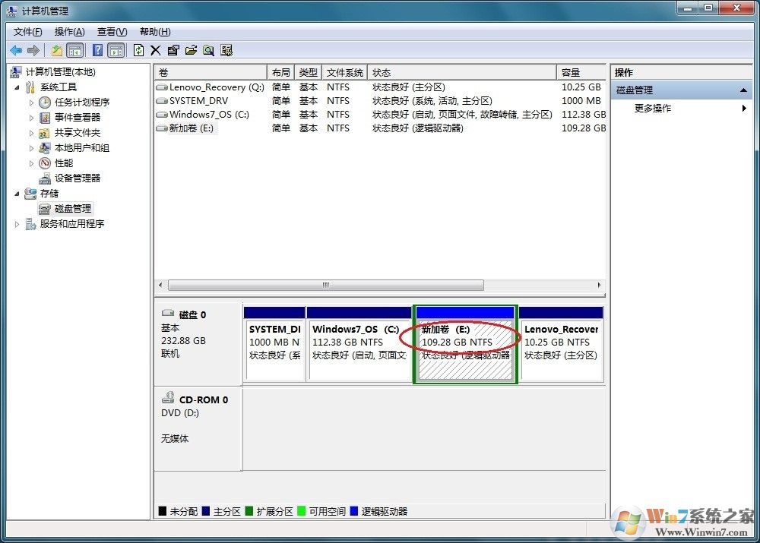This screenshot has height=543, width=760.
Task: Click the open folder toolbar icon
Action: 191,50
